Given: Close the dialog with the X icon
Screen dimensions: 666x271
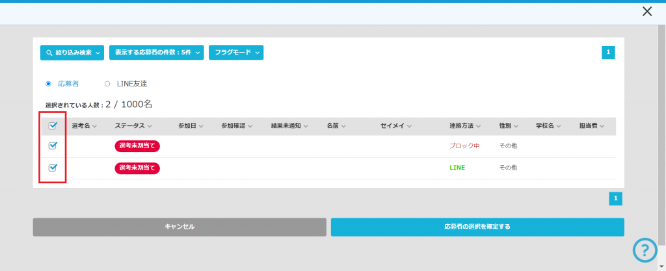Looking at the screenshot, I should 646,11.
